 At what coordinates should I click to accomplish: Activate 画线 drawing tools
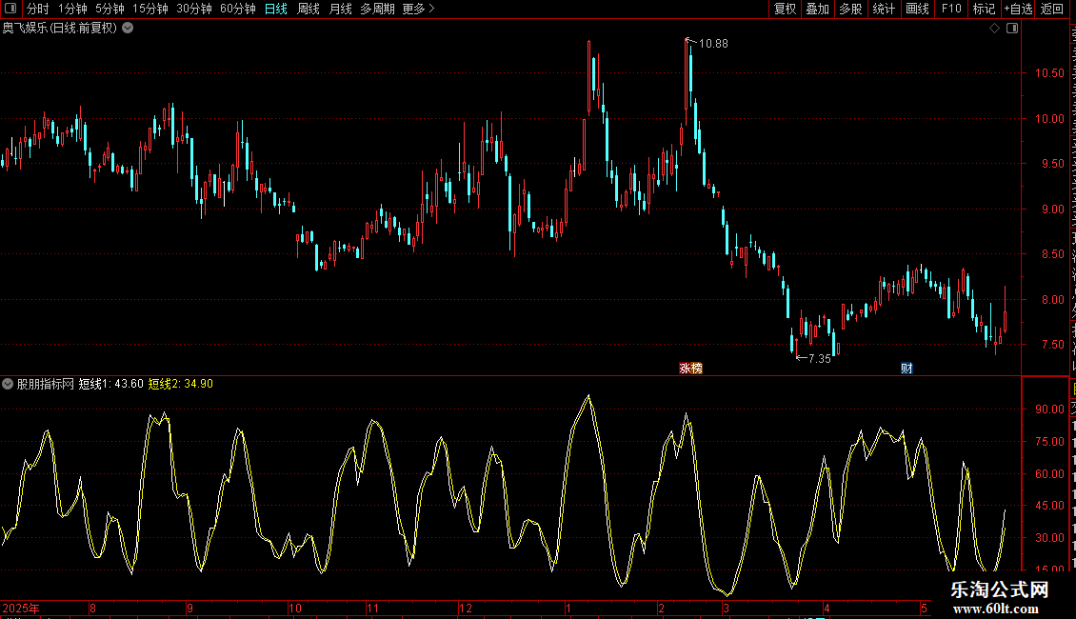(918, 9)
